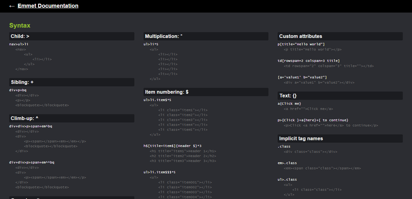Click the </nav> closing tag line
This screenshot has height=199, width=412.
(22, 69)
